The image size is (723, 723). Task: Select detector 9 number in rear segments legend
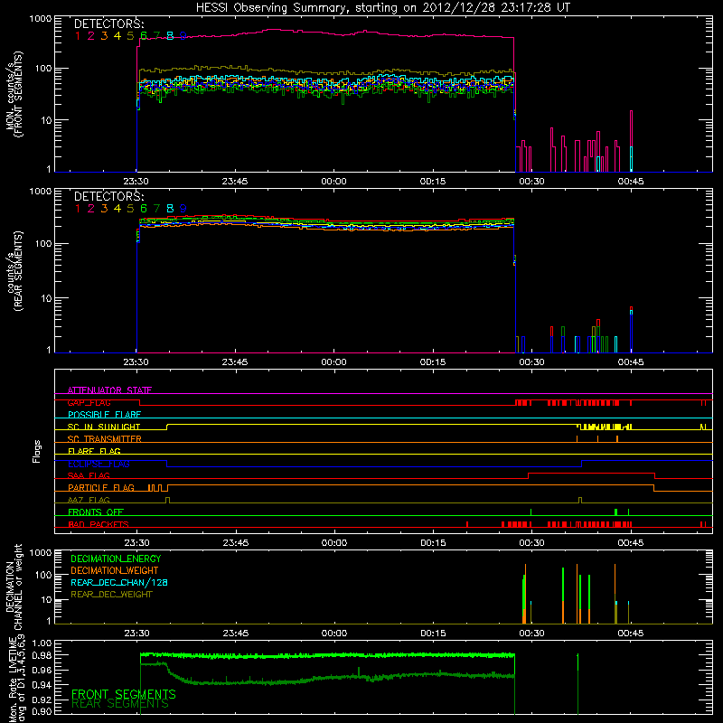click(183, 209)
